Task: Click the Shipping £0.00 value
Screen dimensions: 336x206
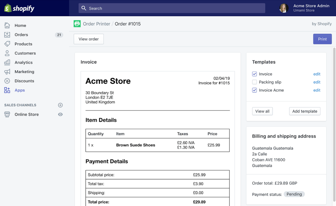Action: [x=198, y=193]
